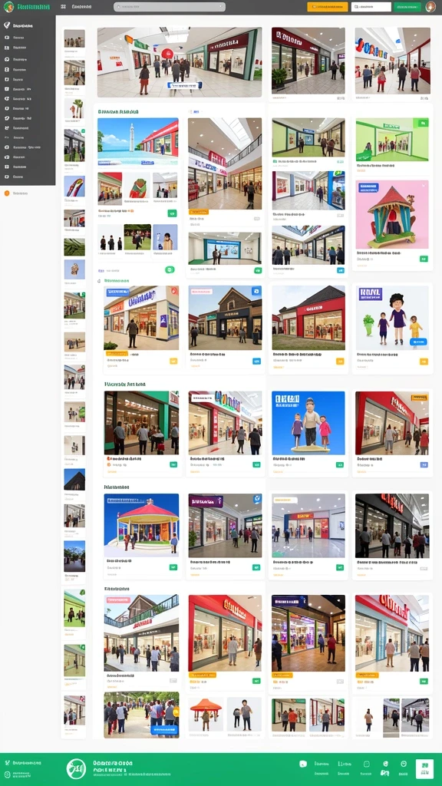Click the white square button at footer right
This screenshot has width=442, height=786.
point(424,768)
